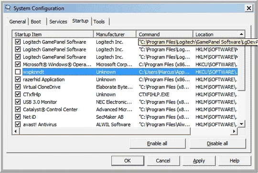
Task: Click the vertical scrollbar up arrow
Action: tap(241, 34)
